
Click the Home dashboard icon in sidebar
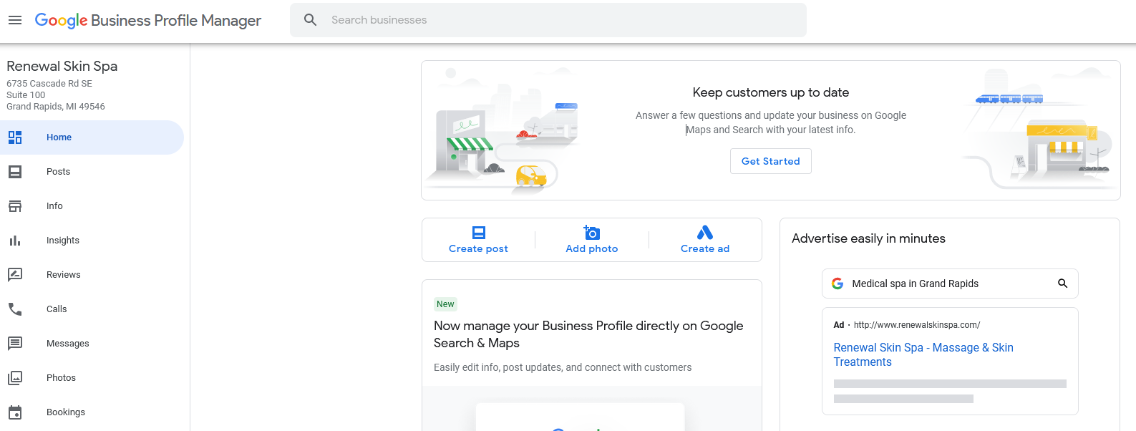click(x=15, y=137)
